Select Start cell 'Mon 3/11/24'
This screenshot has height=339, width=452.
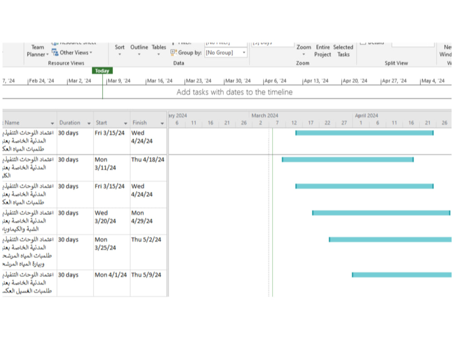[x=112, y=168]
